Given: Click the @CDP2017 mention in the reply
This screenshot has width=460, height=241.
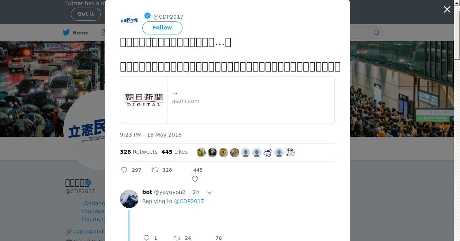Looking at the screenshot, I should click(x=189, y=201).
